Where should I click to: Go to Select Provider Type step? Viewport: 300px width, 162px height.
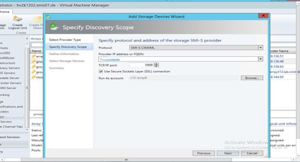pyautogui.click(x=64, y=40)
